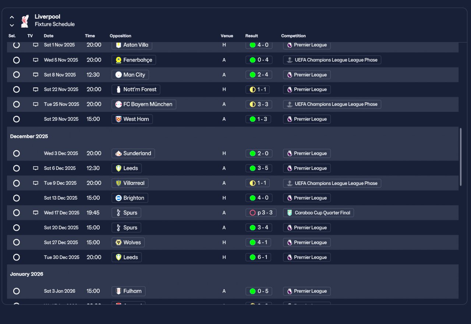This screenshot has height=324, width=471.
Task: Click TV icon for Leeds on 6 Dec
Action: 36,168
